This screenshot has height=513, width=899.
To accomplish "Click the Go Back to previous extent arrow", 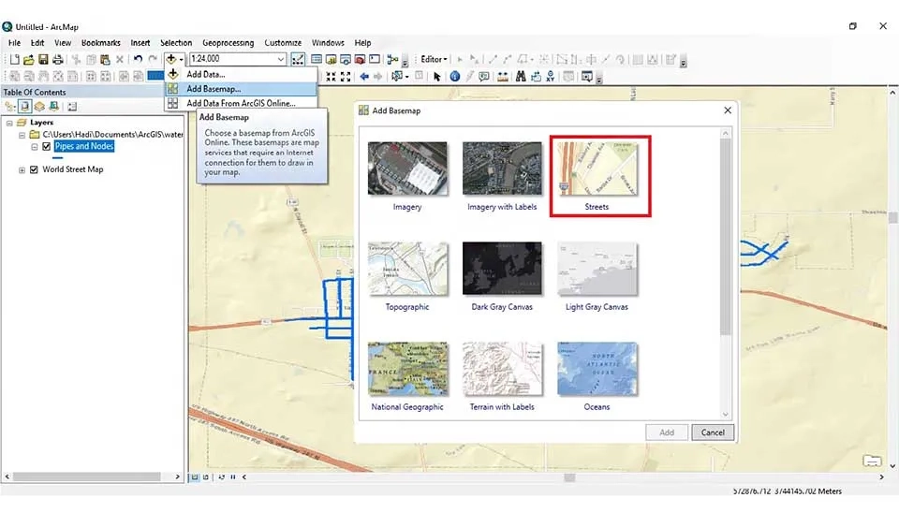I will (363, 77).
